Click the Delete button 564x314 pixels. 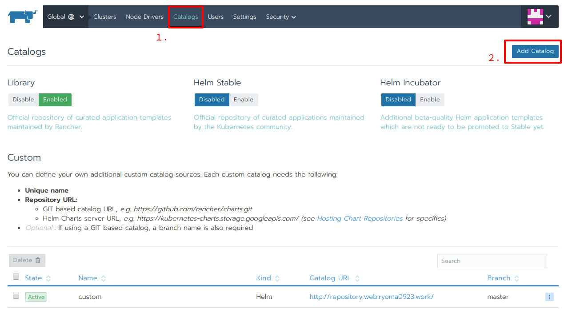click(x=27, y=260)
